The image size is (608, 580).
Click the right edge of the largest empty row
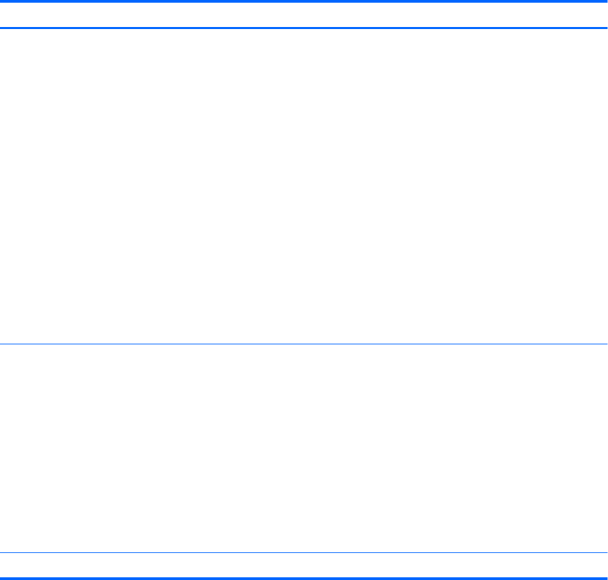pyautogui.click(x=604, y=186)
